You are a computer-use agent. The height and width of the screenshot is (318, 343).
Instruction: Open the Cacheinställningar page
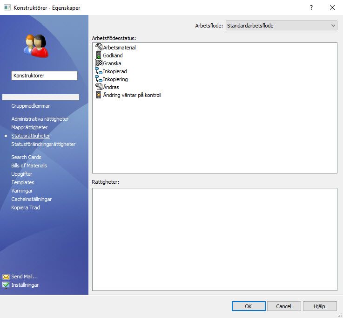click(x=32, y=199)
